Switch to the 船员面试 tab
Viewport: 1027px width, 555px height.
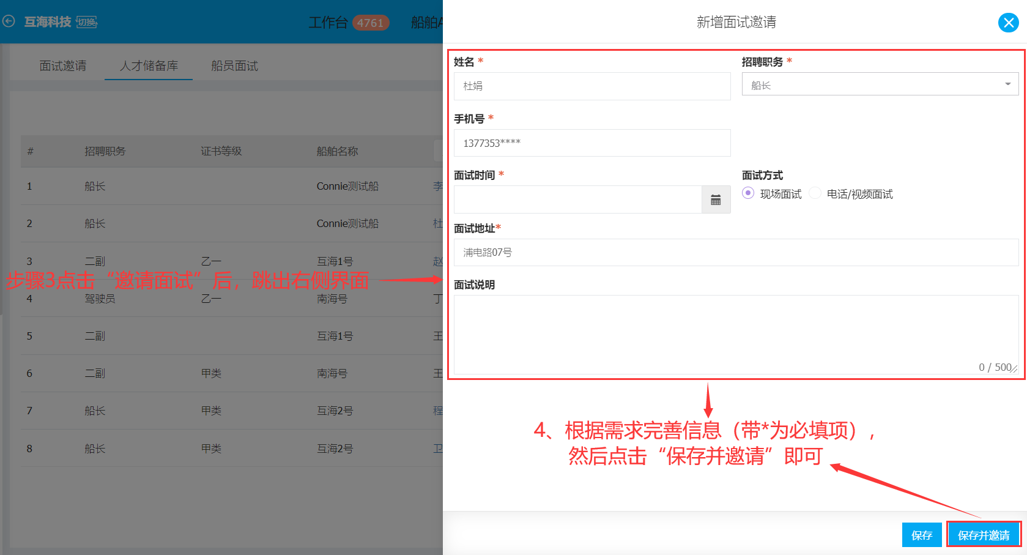(234, 65)
